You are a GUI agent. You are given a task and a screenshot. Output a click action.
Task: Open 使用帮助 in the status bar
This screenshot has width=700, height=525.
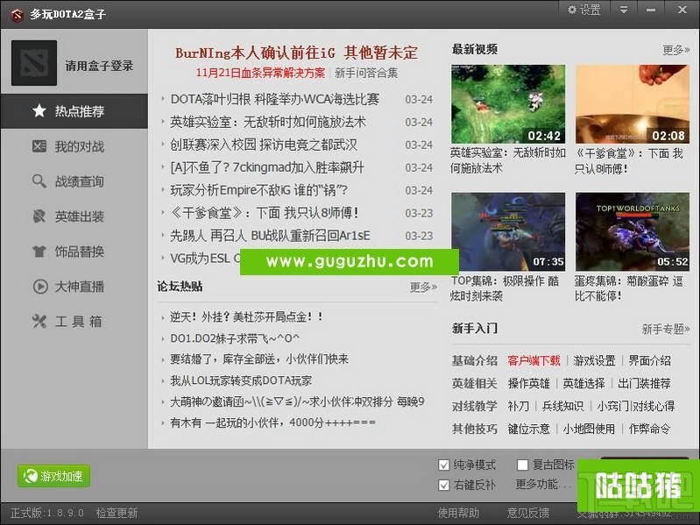pos(458,514)
